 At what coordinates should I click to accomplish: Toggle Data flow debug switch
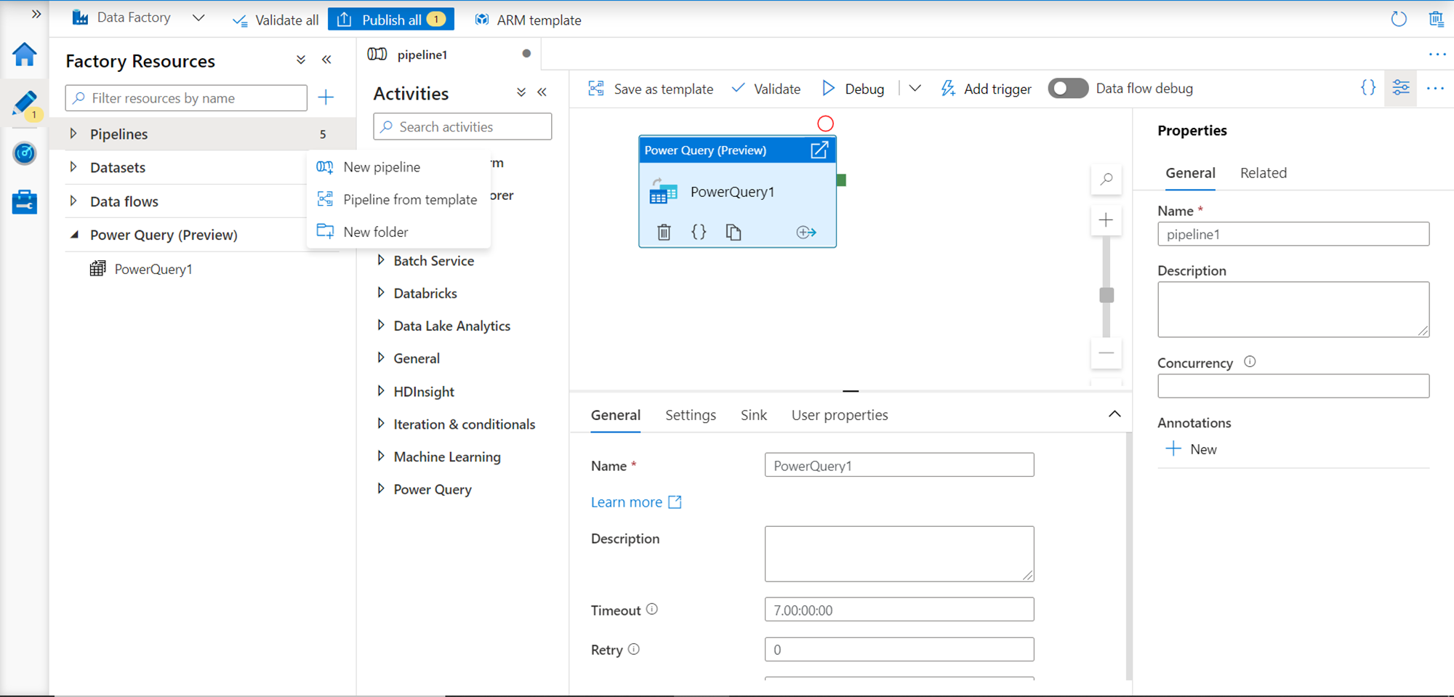1068,89
